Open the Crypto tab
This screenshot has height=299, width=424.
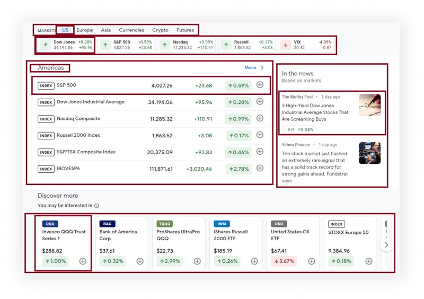tap(160, 30)
